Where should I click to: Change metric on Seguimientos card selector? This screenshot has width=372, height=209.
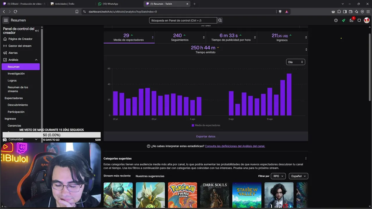(204, 37)
